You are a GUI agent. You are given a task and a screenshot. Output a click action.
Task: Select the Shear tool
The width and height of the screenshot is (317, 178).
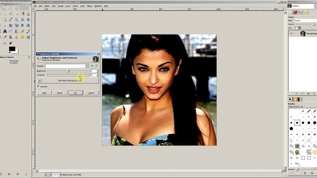pos(22,26)
